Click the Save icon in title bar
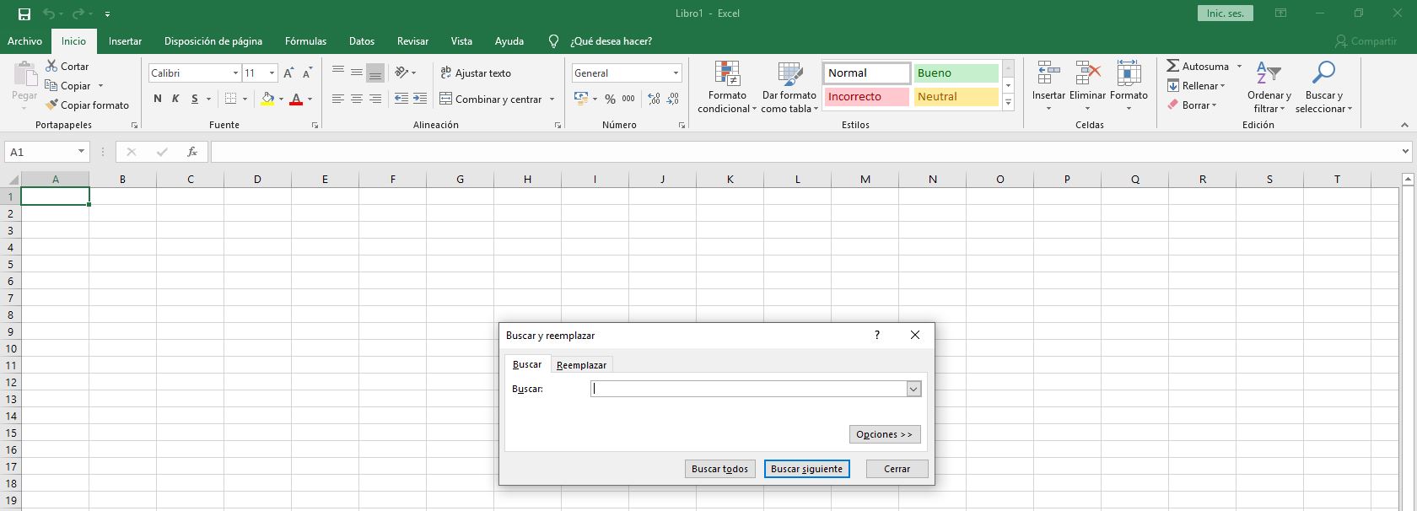This screenshot has height=511, width=1417. click(24, 13)
